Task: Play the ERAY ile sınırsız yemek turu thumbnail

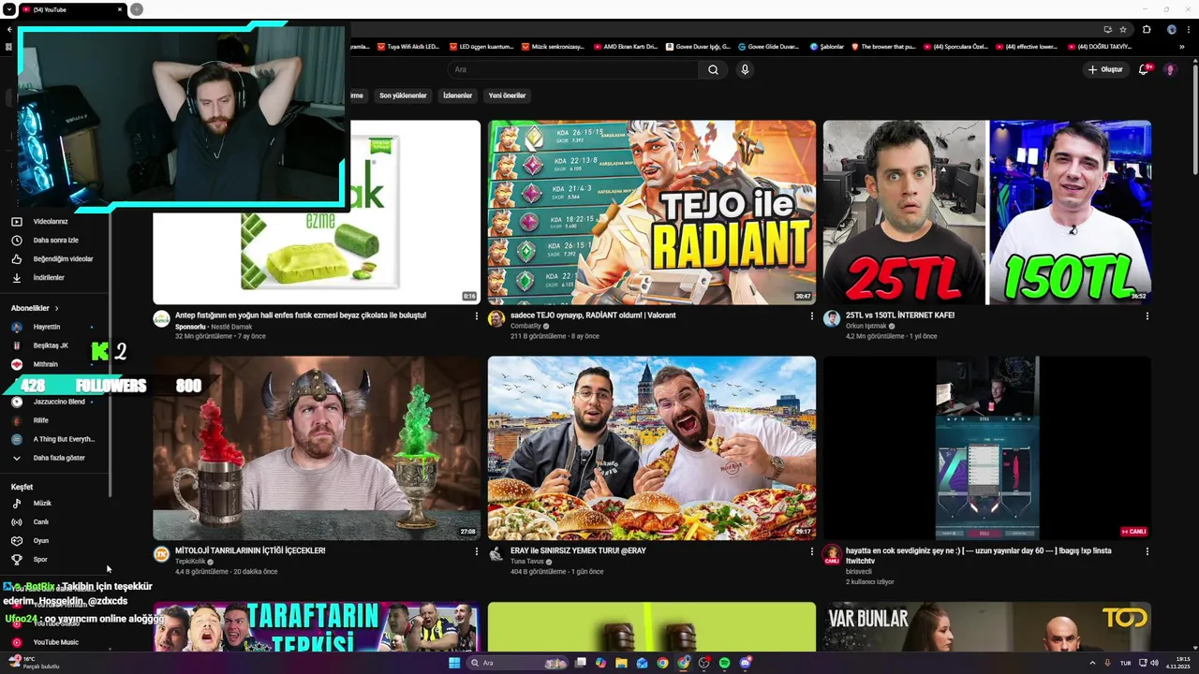Action: tap(651, 448)
